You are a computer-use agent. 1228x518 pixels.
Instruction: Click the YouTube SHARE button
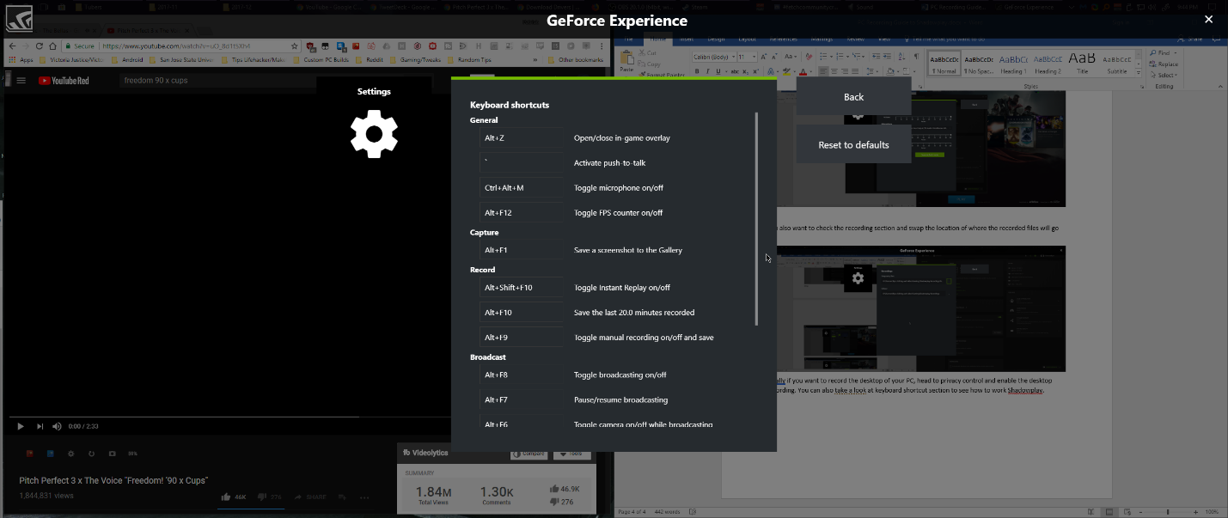(309, 497)
